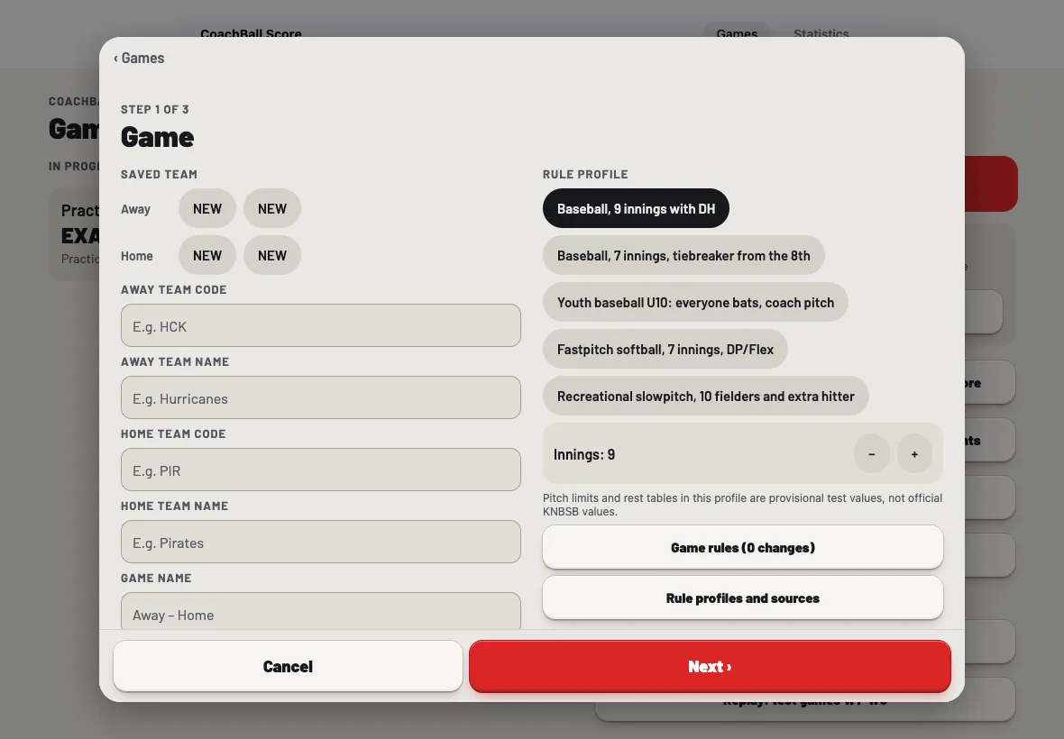Proceed with the Next button
This screenshot has height=739, width=1064.
point(710,667)
